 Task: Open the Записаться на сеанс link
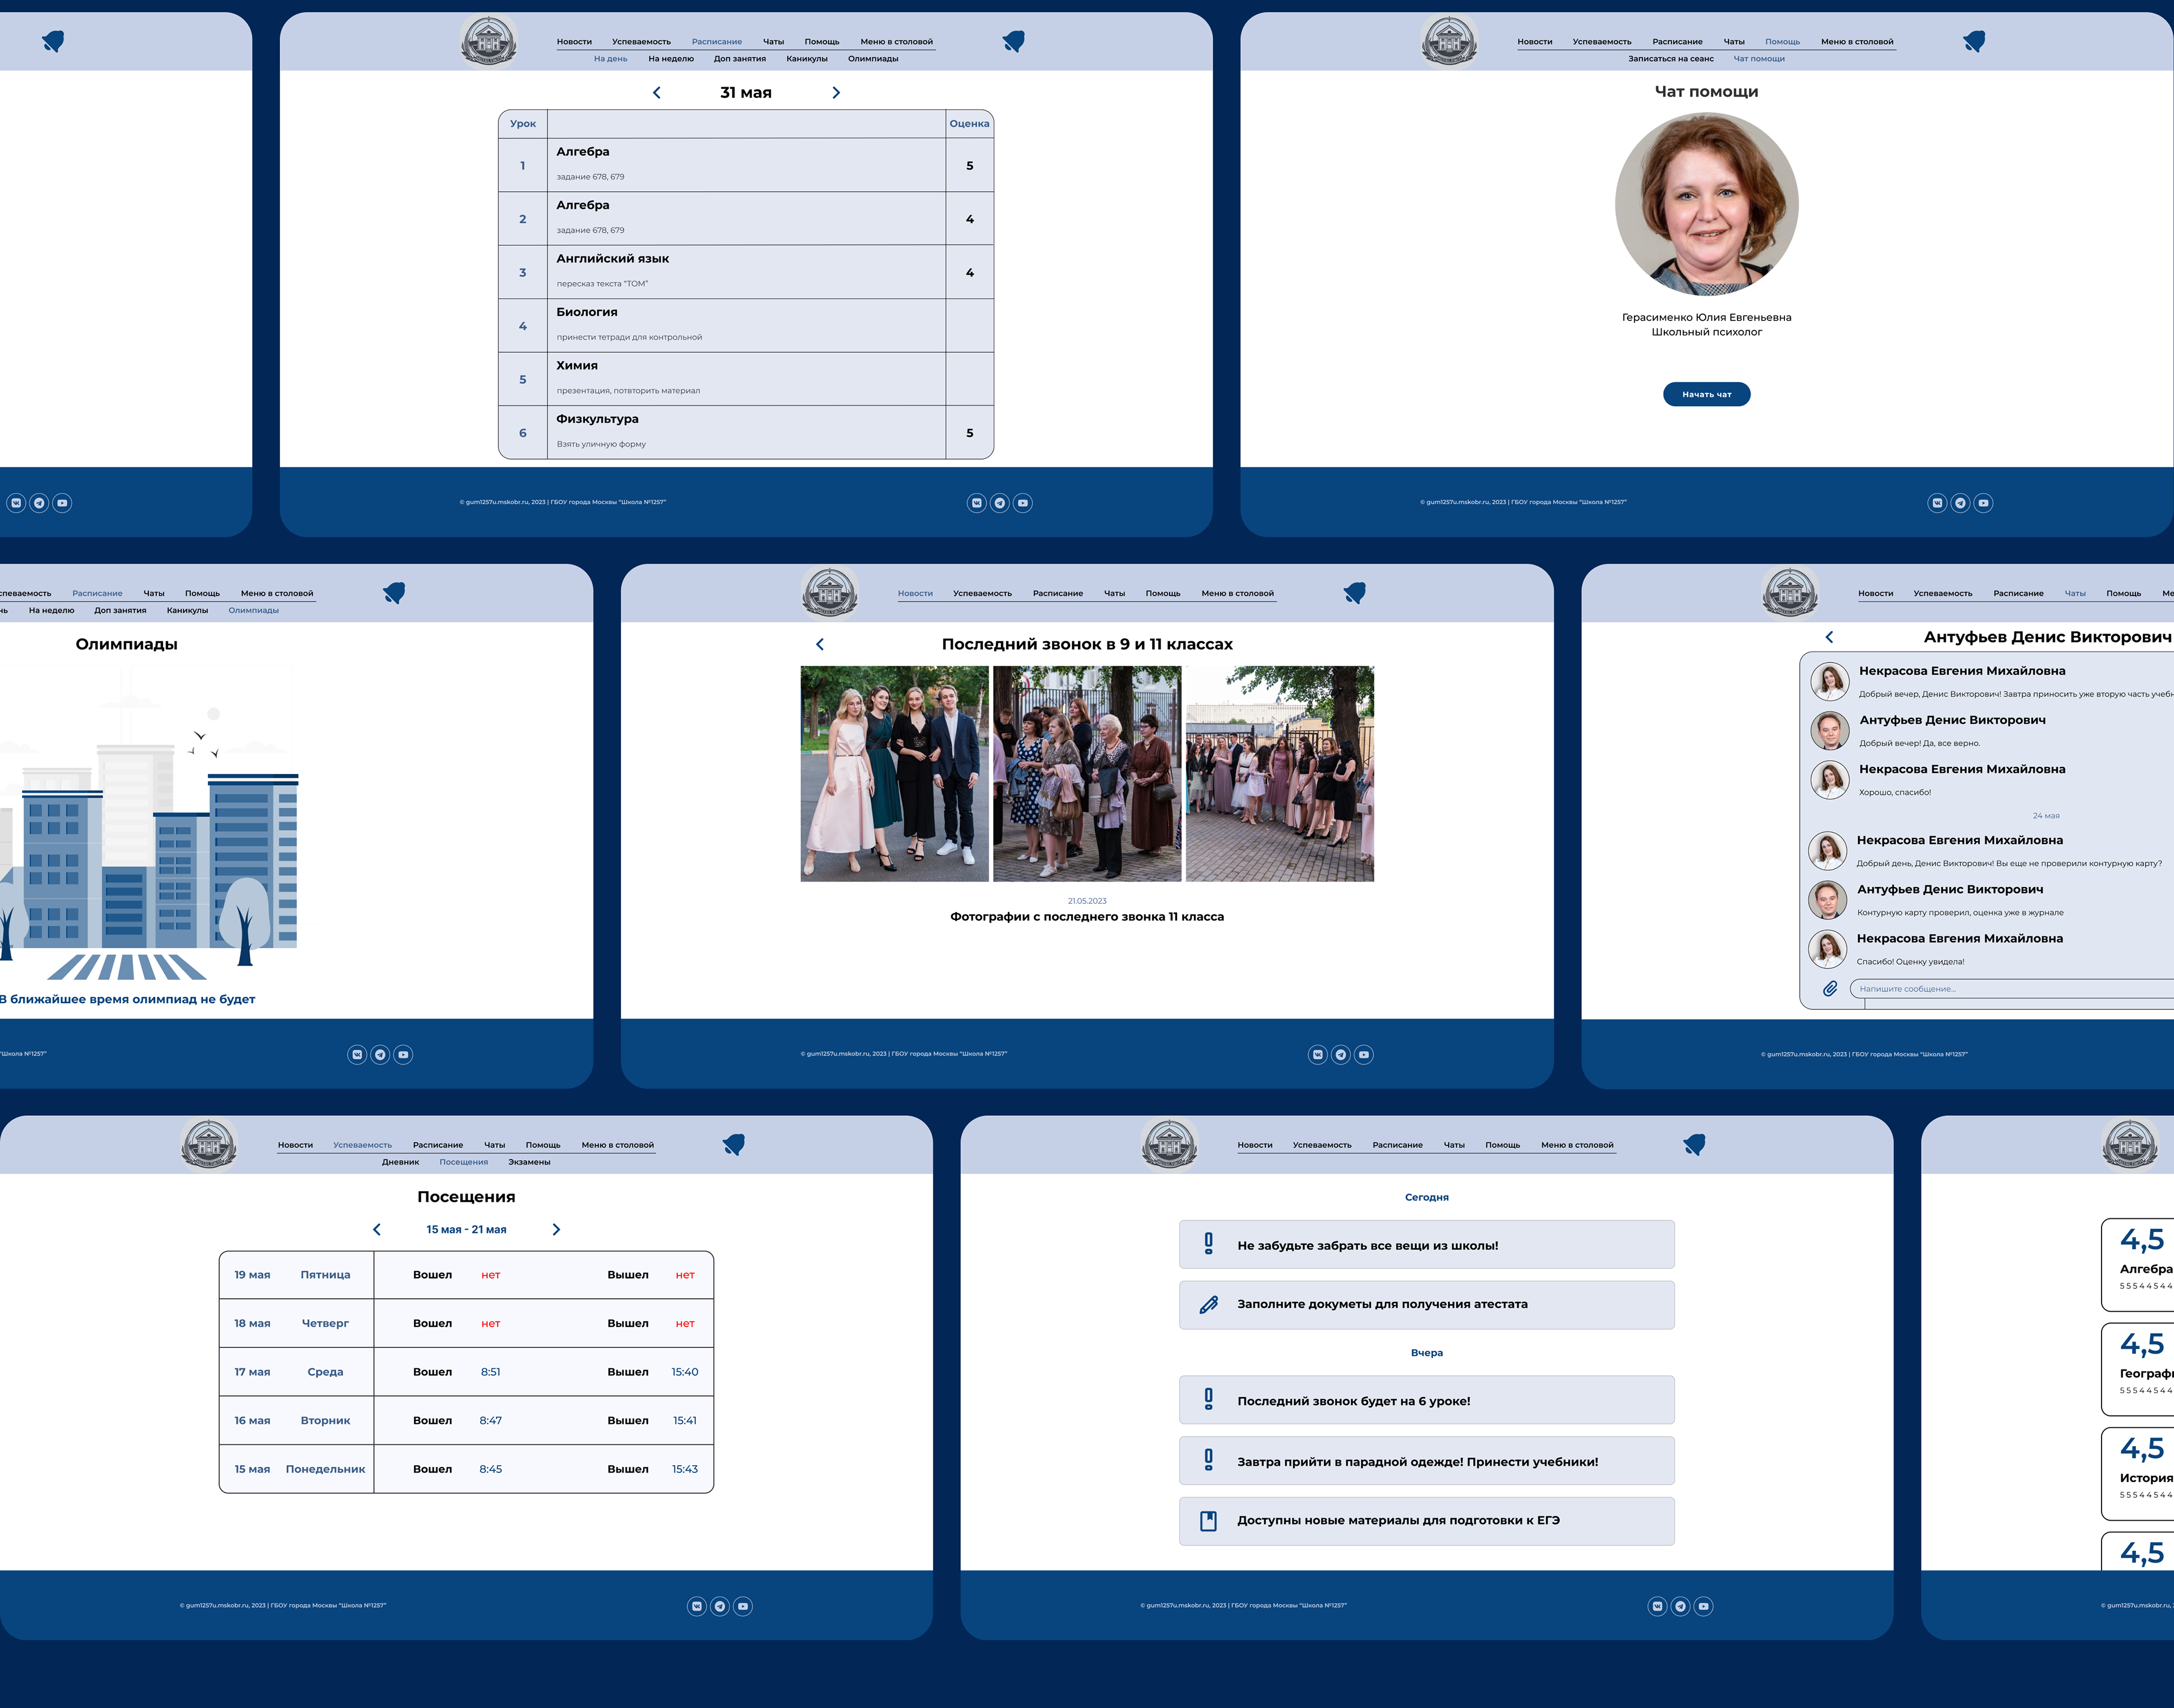pos(1670,59)
